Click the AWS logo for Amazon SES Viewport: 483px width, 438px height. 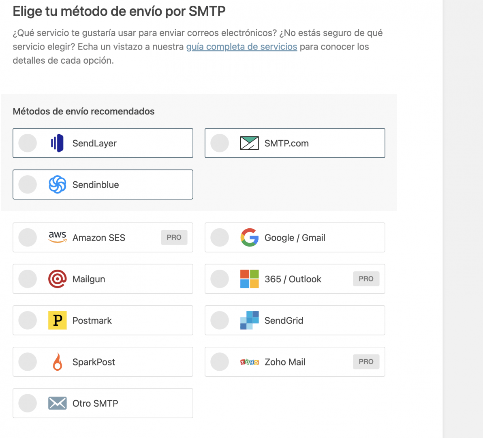pyautogui.click(x=57, y=237)
